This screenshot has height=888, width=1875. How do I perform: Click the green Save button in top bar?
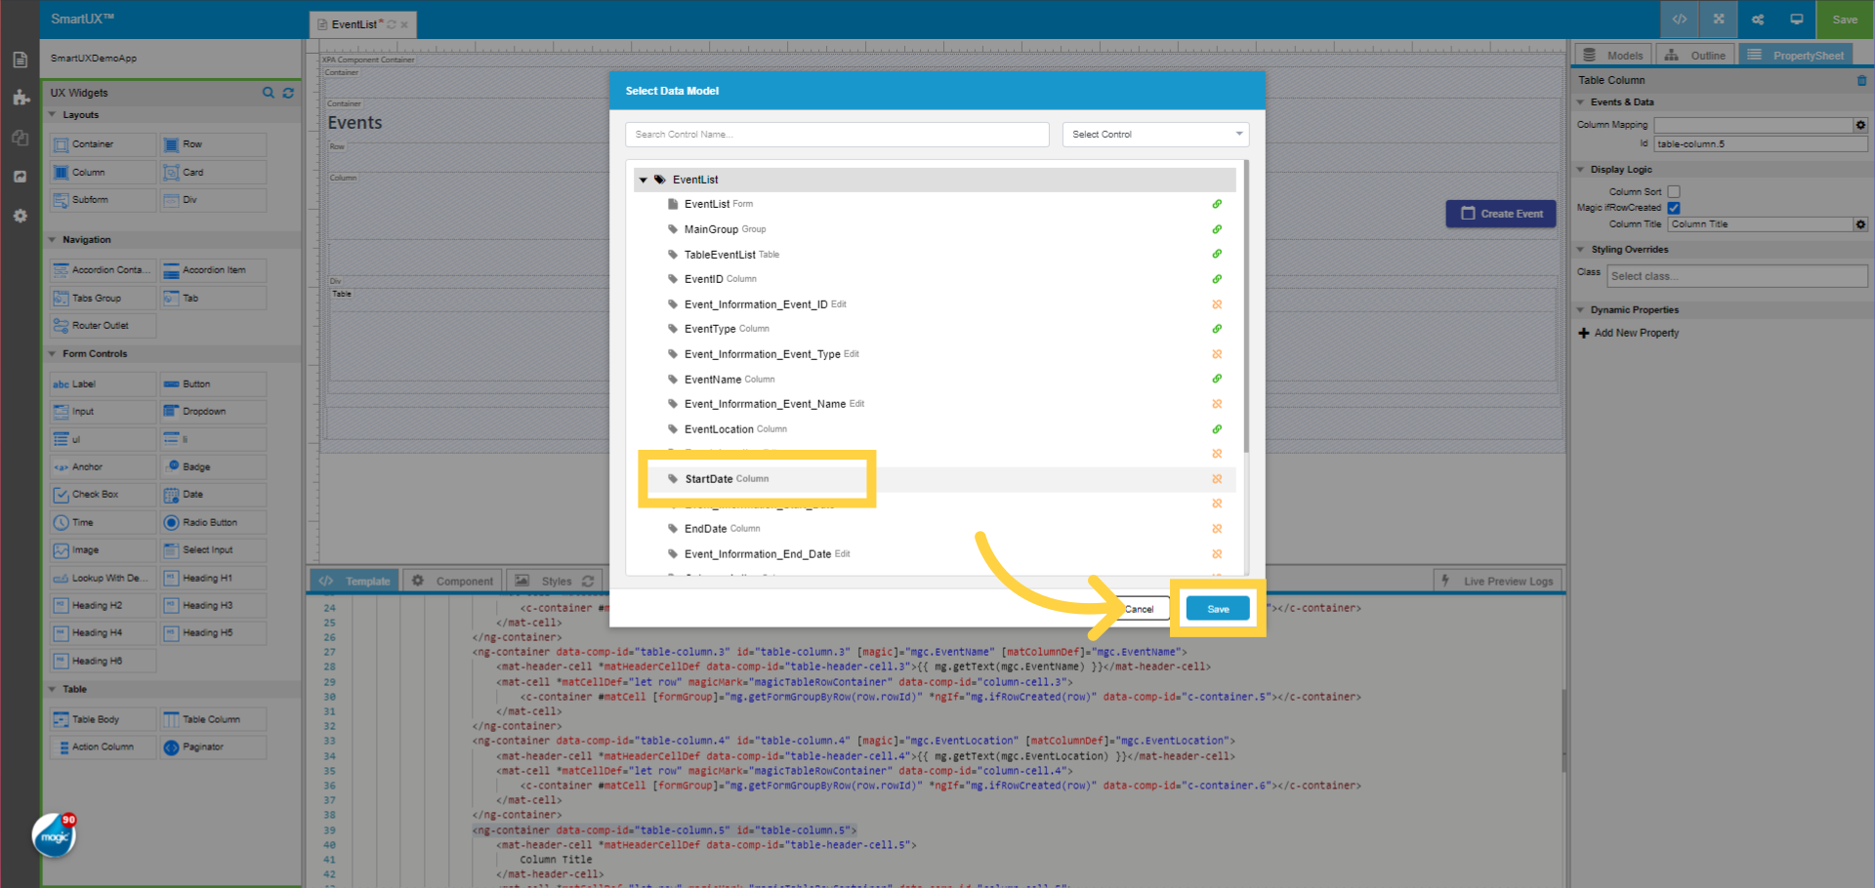1845,20
